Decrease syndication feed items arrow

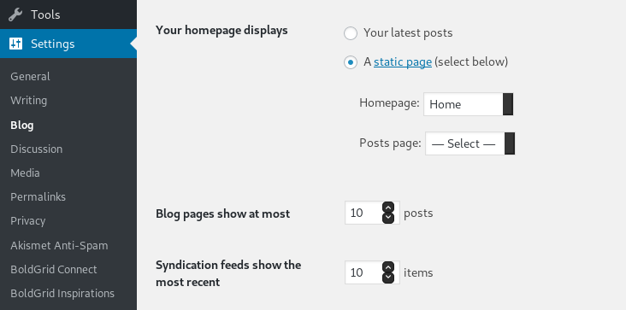coord(388,278)
